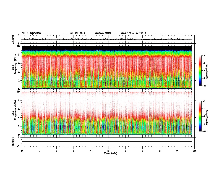Image resolution: width=219 pixels, height=169 pixels.
Task: Click the ch.2 colorbar 'log(PSD)' label
Action: pyautogui.click(x=207, y=117)
